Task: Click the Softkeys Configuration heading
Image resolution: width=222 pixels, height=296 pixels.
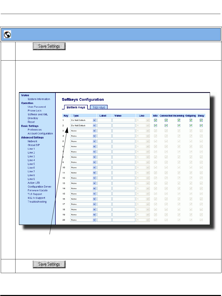Action: point(83,100)
